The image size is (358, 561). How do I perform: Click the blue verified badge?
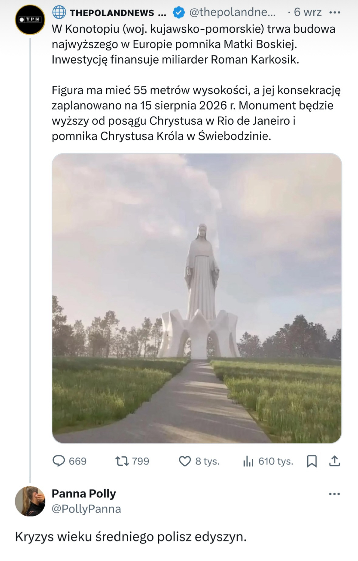[179, 12]
